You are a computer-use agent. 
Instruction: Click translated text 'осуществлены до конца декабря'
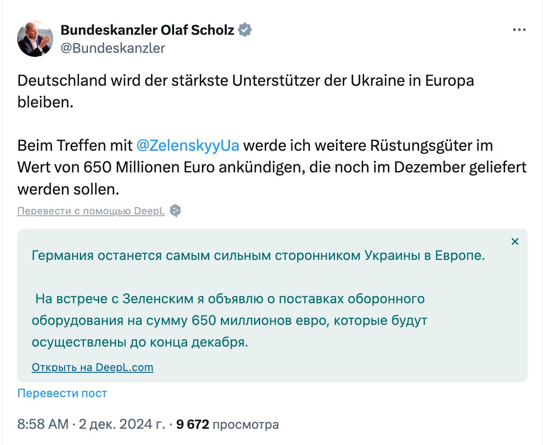coord(140,343)
